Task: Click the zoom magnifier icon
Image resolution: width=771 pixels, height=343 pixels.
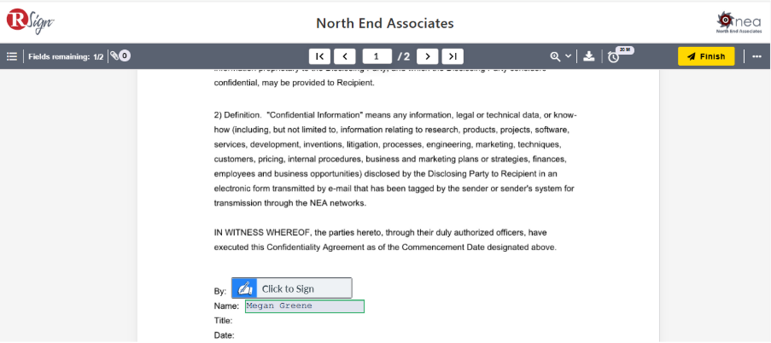Action: pyautogui.click(x=555, y=56)
